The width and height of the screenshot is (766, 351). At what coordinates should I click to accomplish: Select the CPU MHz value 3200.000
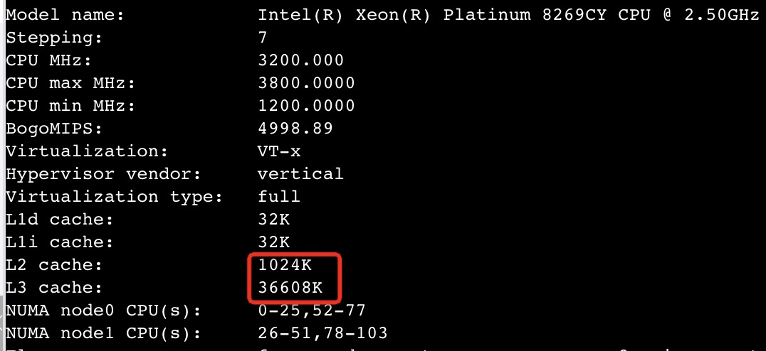point(301,60)
